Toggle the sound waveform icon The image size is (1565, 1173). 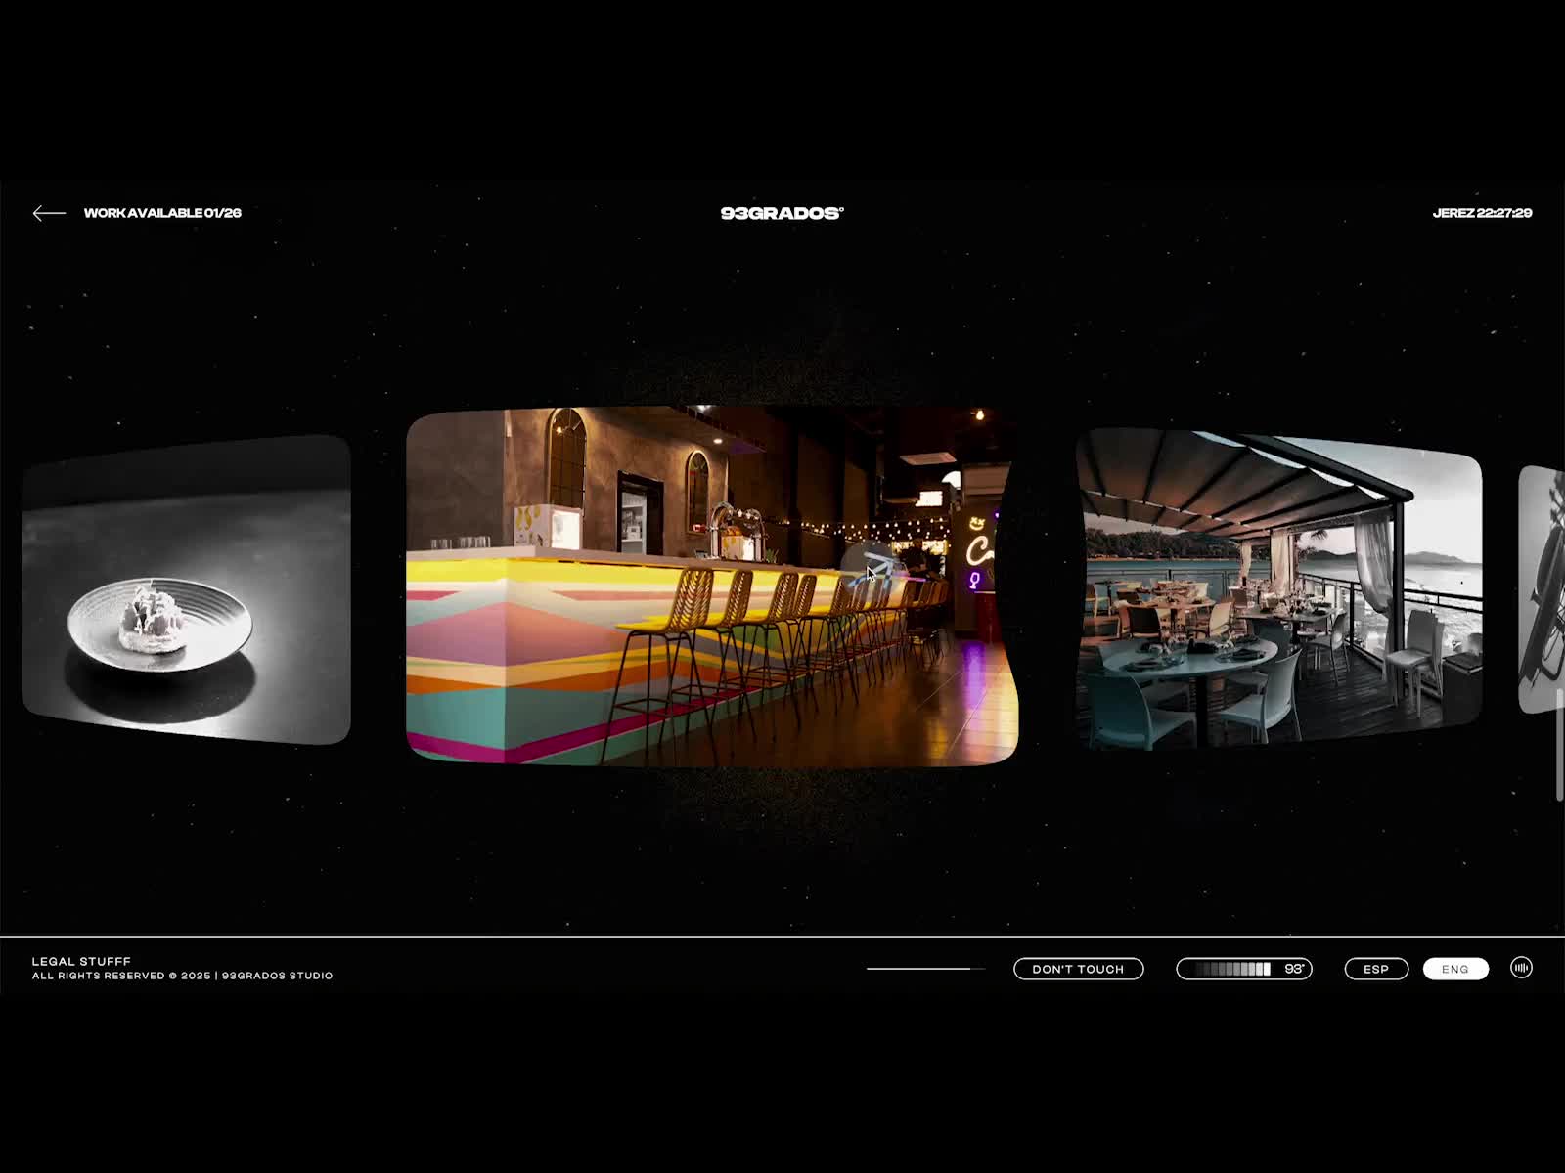(x=1521, y=968)
